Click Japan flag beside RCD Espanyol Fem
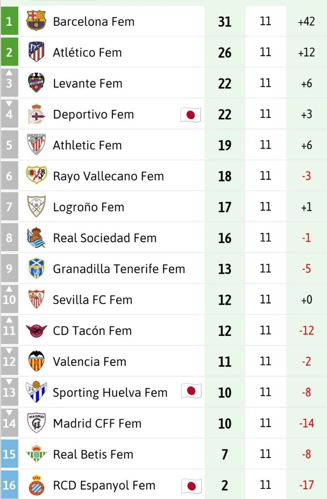The image size is (327, 499). coord(191,486)
